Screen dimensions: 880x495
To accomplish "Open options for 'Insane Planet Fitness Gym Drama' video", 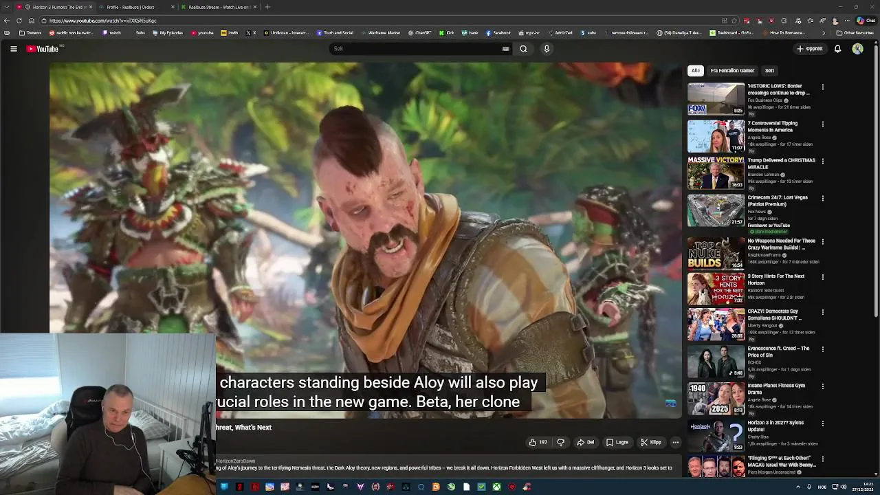I will coord(822,386).
